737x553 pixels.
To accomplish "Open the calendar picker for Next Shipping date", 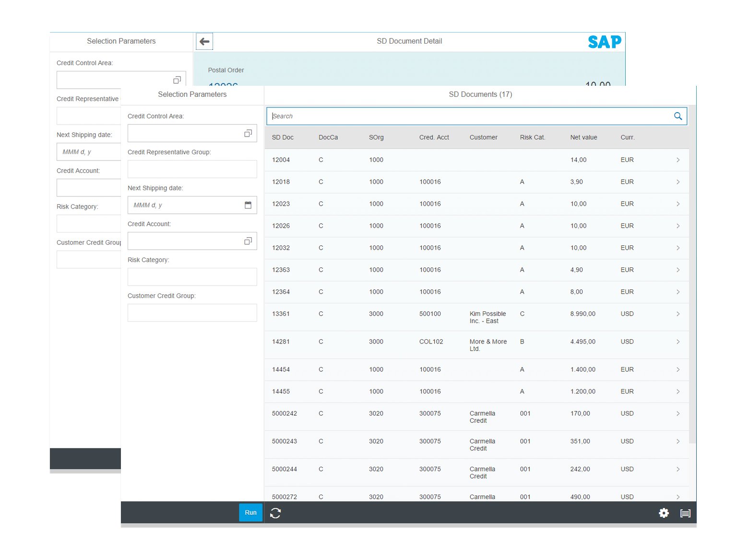I will [248, 205].
